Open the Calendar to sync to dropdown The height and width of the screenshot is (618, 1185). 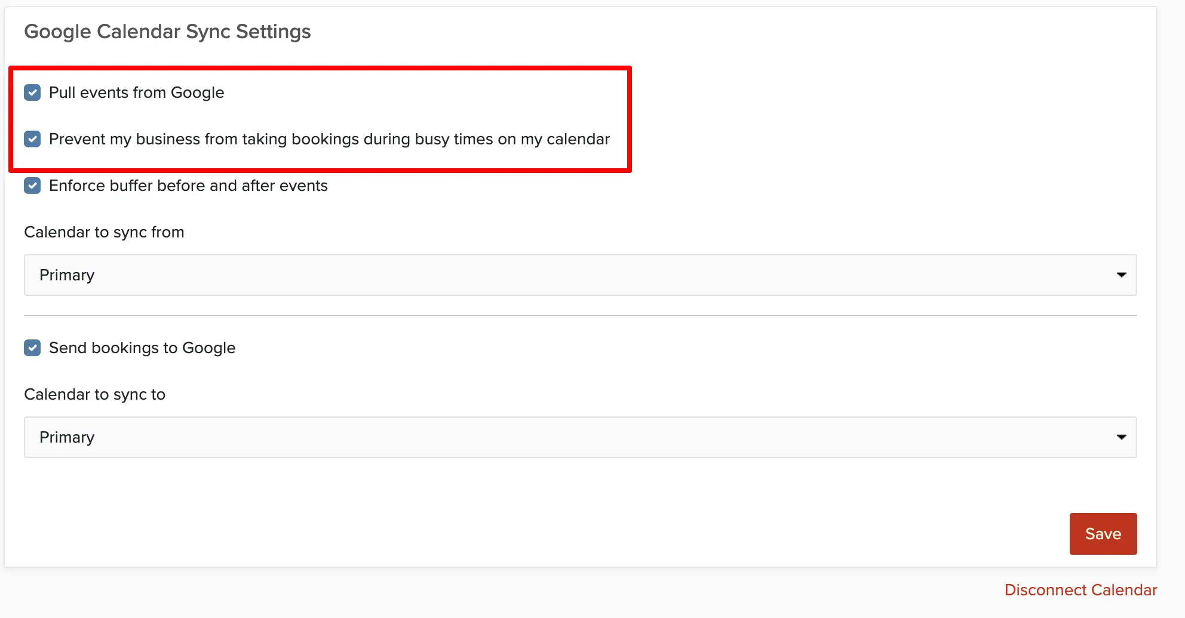pos(580,437)
